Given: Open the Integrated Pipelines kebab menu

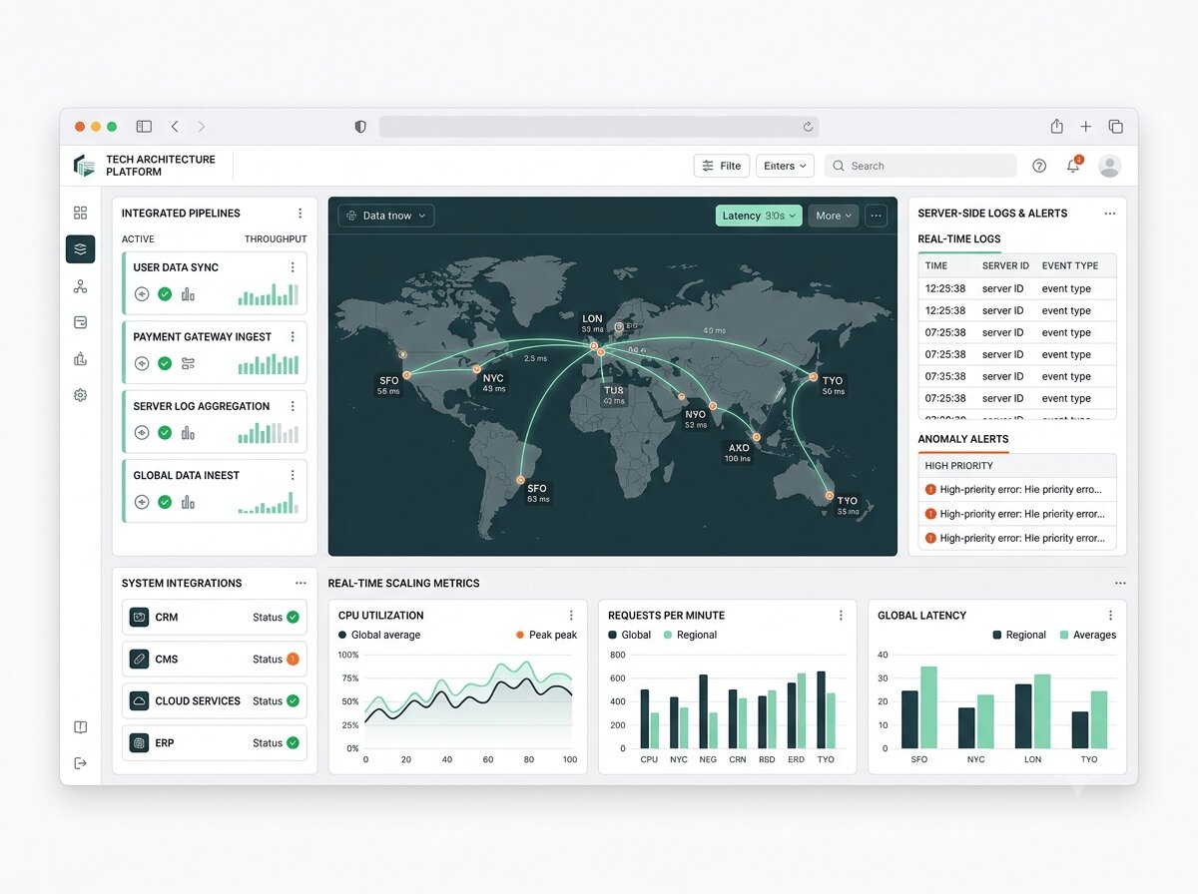Looking at the screenshot, I should pyautogui.click(x=299, y=213).
